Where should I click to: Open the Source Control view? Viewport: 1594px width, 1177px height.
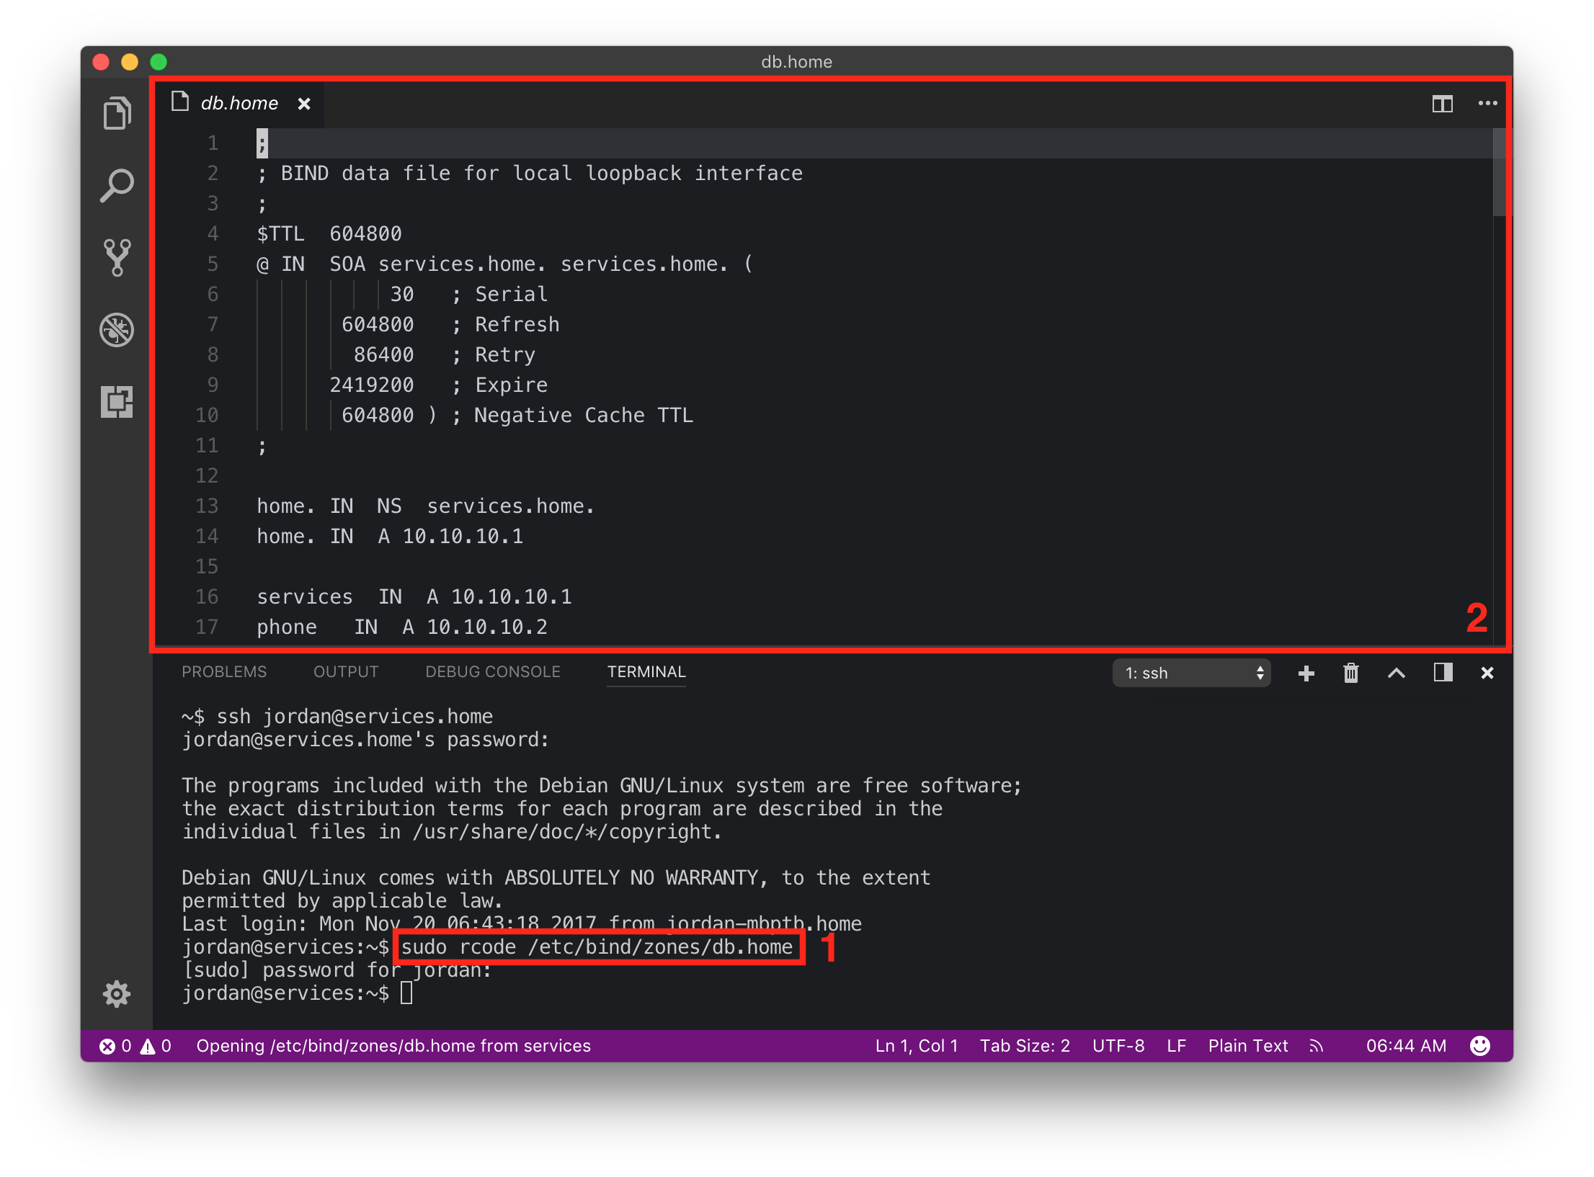(117, 258)
